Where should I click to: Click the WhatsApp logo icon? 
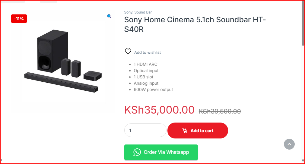(137, 152)
